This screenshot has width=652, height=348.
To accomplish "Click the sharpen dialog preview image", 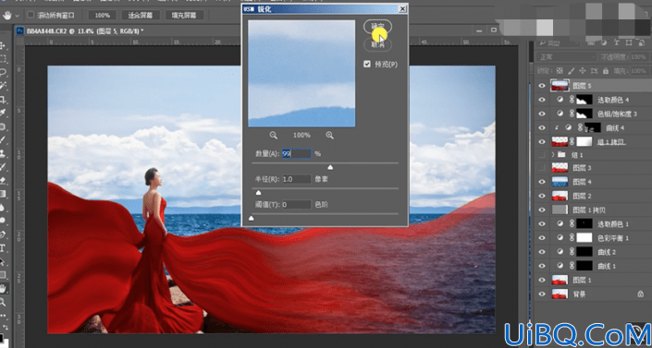I will [301, 74].
